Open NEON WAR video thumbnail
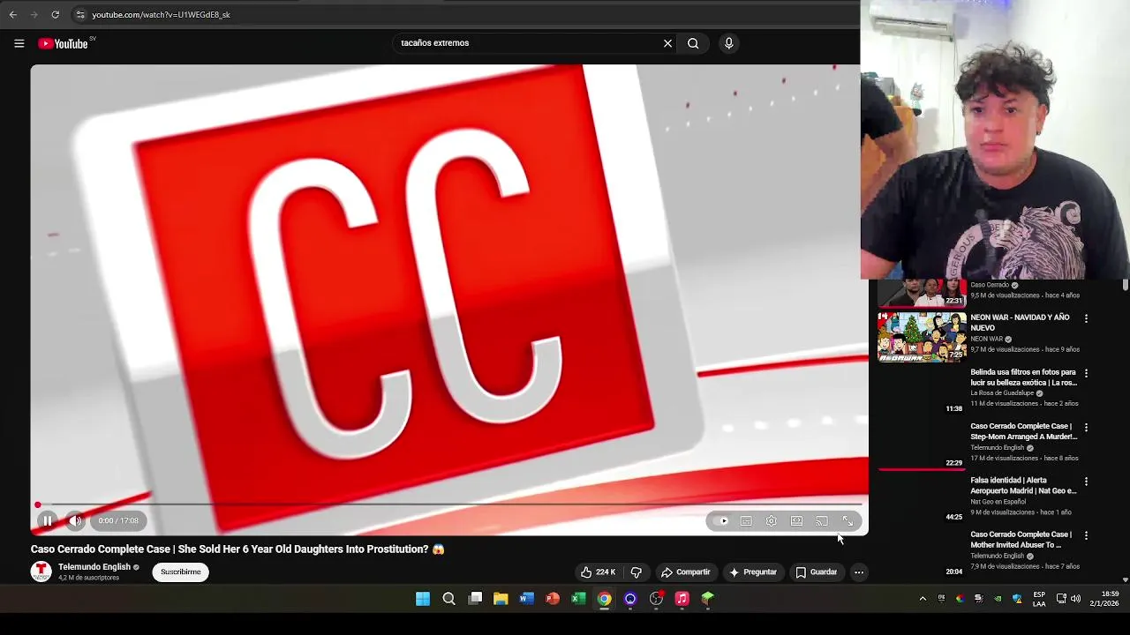1130x635 pixels. click(922, 337)
